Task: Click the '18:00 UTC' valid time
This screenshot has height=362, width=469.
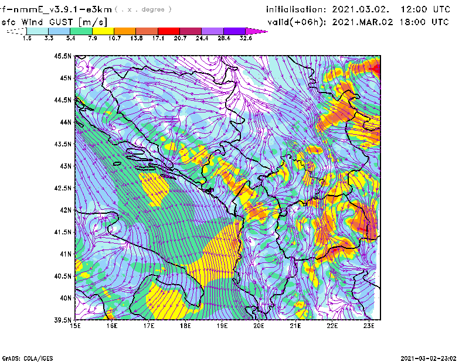Action: coord(424,22)
